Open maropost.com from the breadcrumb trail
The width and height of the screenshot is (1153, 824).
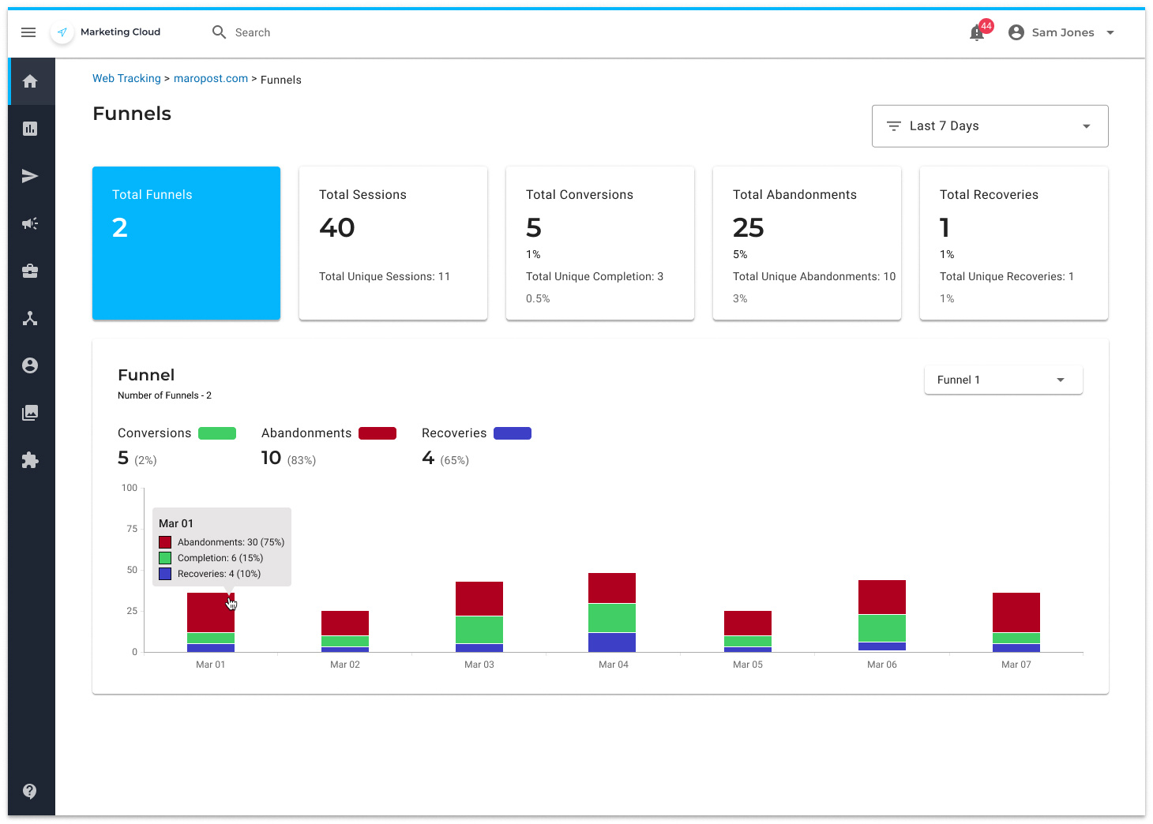211,78
